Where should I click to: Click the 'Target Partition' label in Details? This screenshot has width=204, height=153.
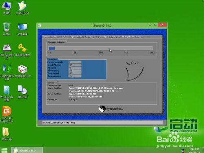click(54, 94)
